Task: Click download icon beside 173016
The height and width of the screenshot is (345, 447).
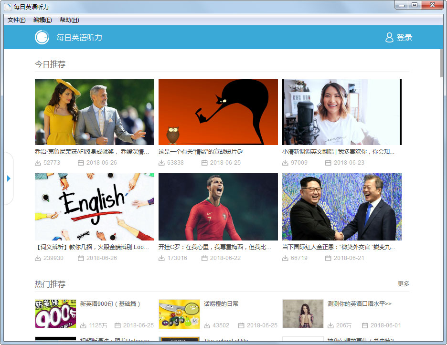Action: [x=161, y=258]
